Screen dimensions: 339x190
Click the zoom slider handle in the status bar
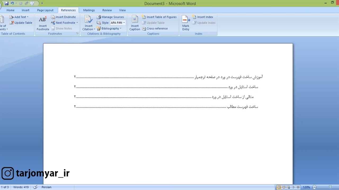[330, 187]
